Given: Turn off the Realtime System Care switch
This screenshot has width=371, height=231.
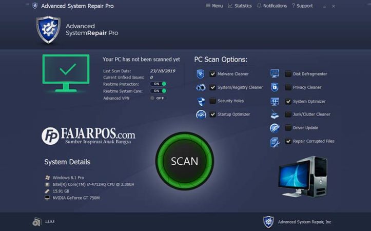Looking at the screenshot, I should pos(158,91).
